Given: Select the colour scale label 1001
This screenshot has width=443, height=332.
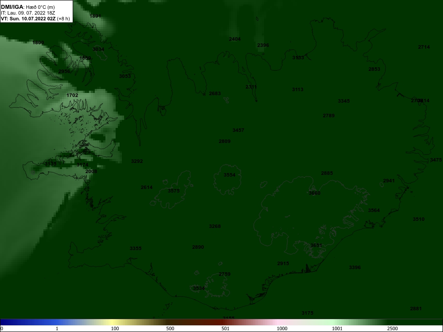Looking at the screenshot, I should tap(337, 328).
